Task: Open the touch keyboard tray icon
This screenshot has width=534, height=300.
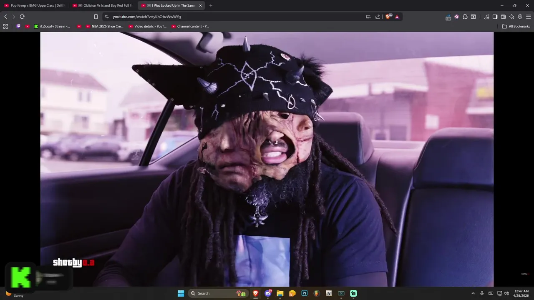Action: 491,293
